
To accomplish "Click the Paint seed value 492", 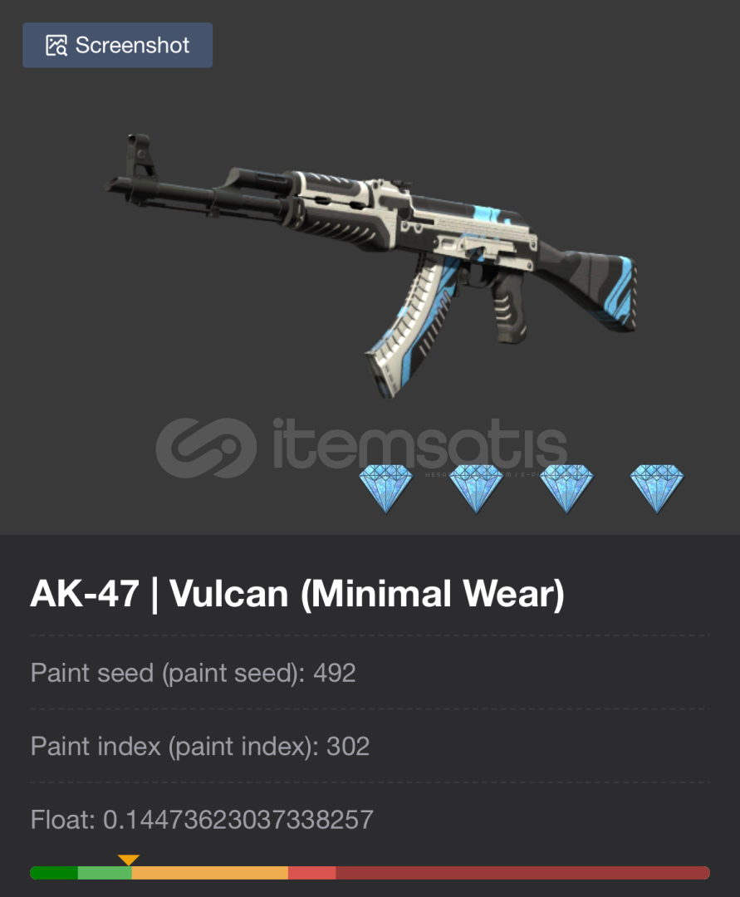I will (335, 673).
